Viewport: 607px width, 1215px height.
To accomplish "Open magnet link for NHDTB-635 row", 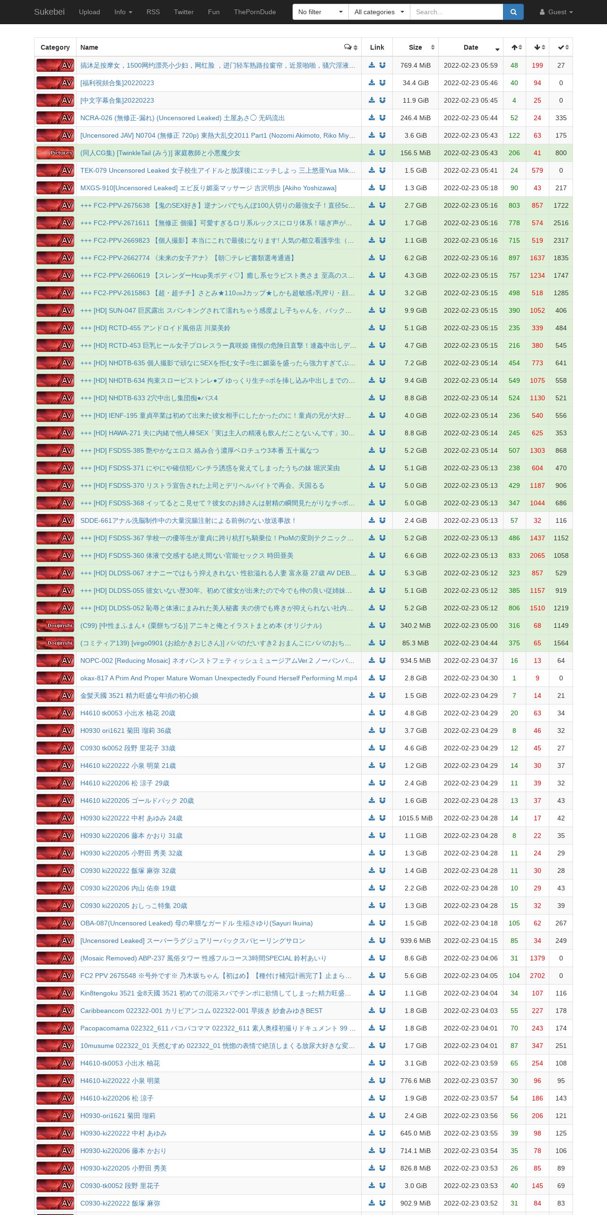I will [382, 363].
